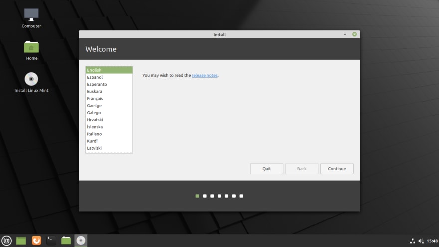
Task: Select Latviski in the language list
Action: pos(109,148)
